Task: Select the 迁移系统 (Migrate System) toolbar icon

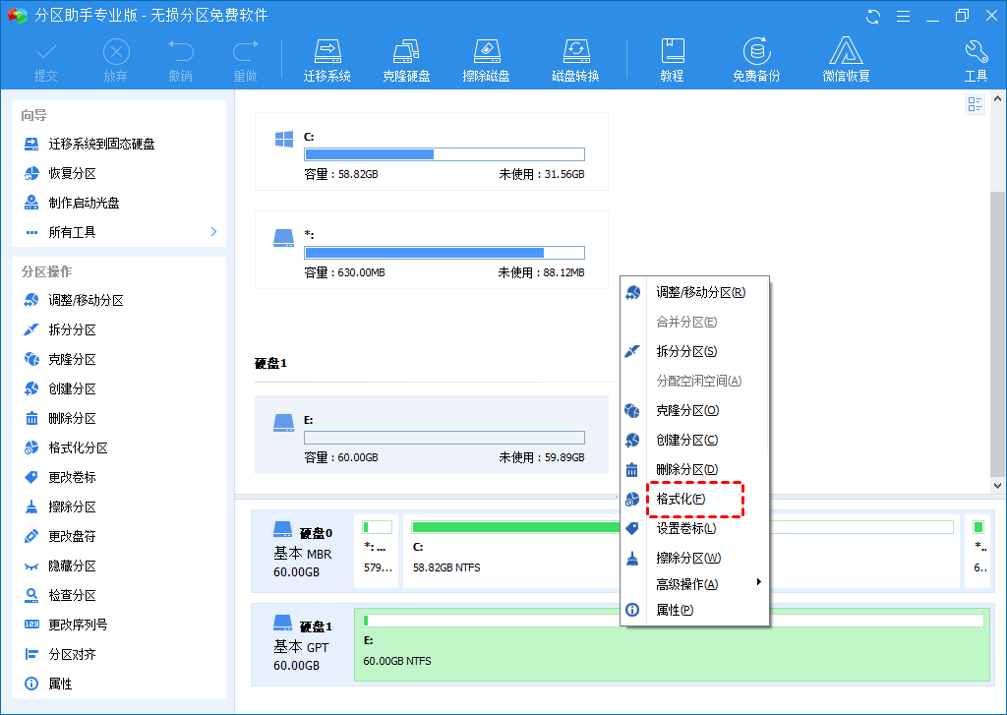Action: tap(326, 56)
